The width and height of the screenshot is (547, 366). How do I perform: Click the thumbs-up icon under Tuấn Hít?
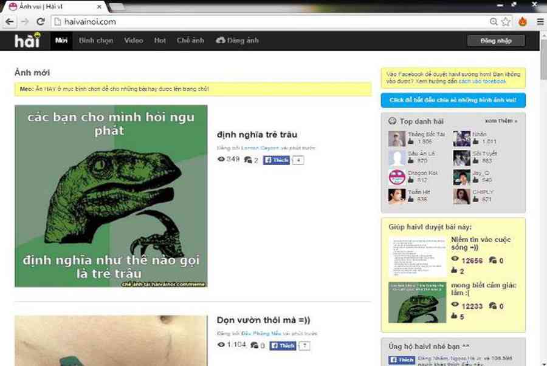point(411,199)
